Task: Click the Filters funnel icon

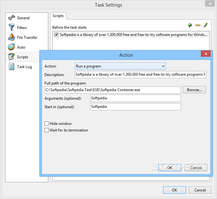Action: click(x=11, y=27)
